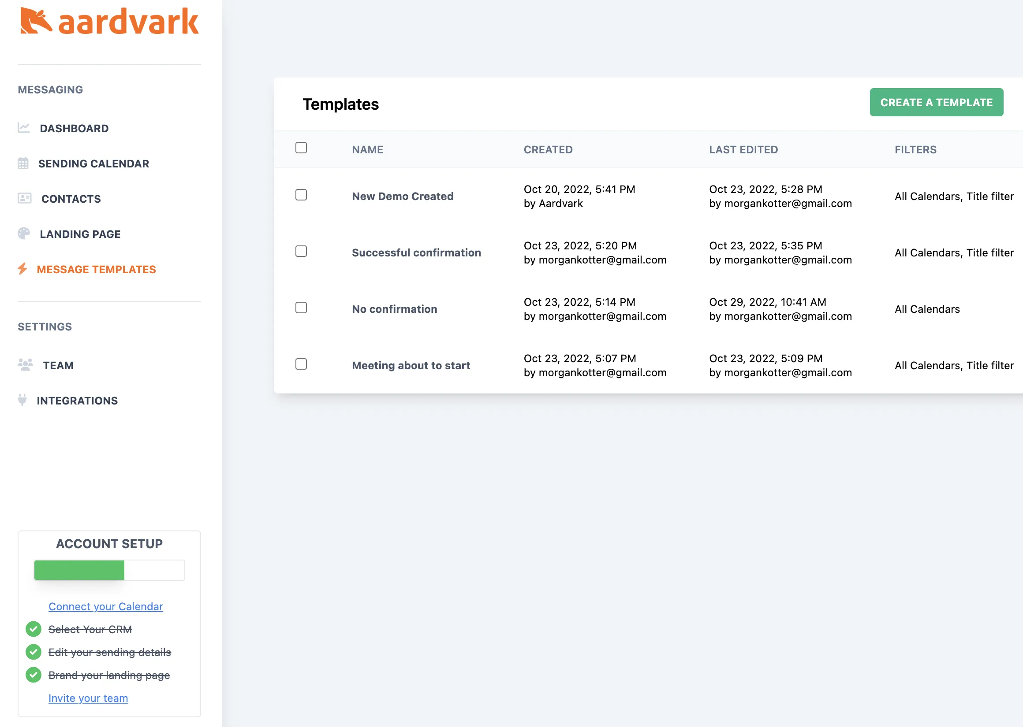Tick the Meeting about to start checkbox
Screen dimensions: 1023x727
coord(301,364)
